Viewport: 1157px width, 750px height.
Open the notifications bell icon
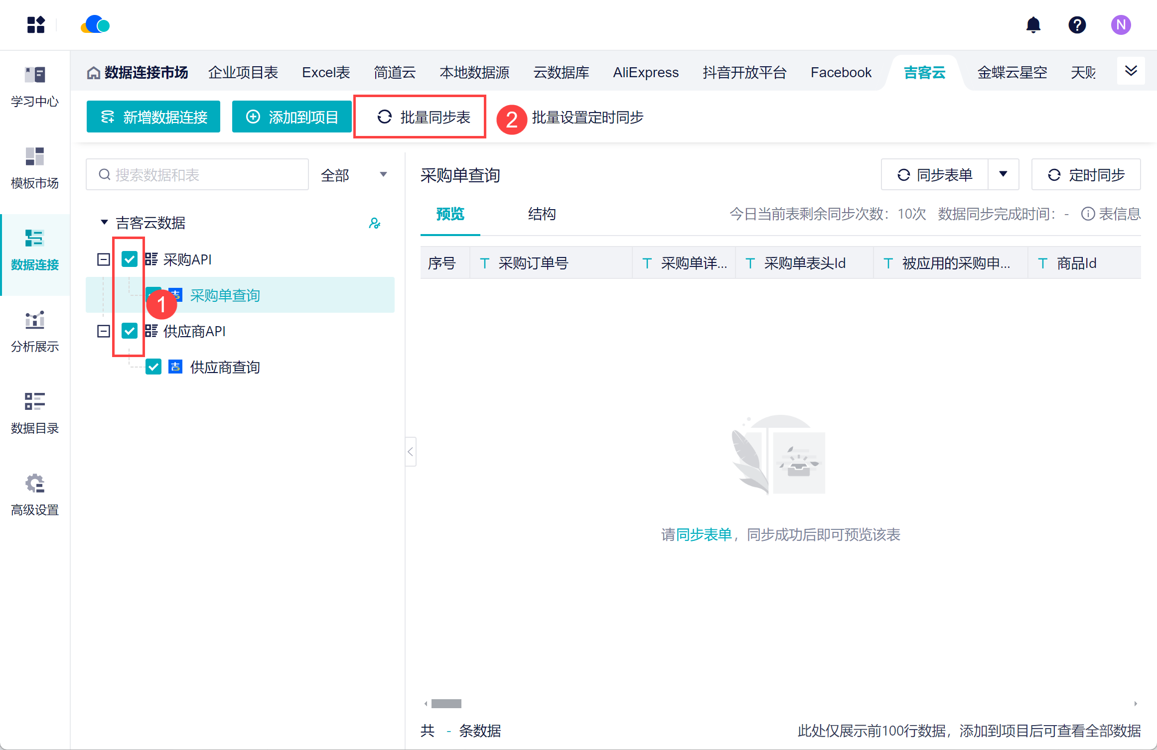coord(1033,24)
